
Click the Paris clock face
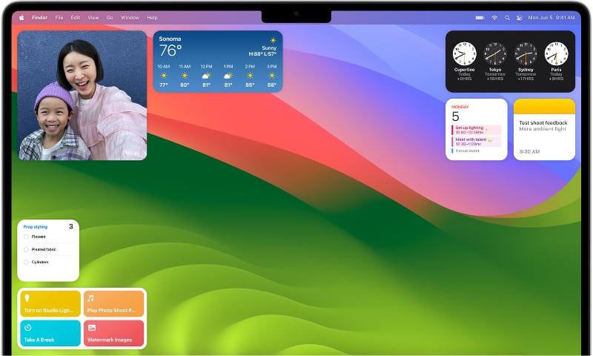click(x=556, y=53)
